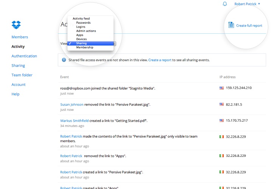This screenshot has width=280, height=189.
Task: Click US flag next to 159.125.244.210
Action: click(x=222, y=88)
